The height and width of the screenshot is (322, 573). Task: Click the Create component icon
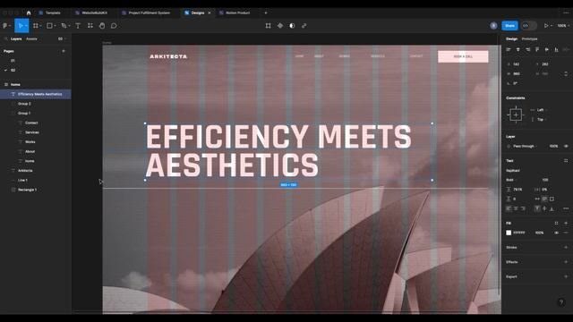tap(280, 26)
